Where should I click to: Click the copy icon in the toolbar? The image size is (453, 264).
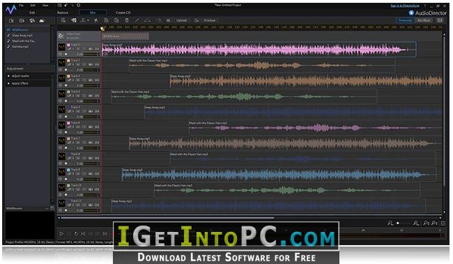click(106, 20)
